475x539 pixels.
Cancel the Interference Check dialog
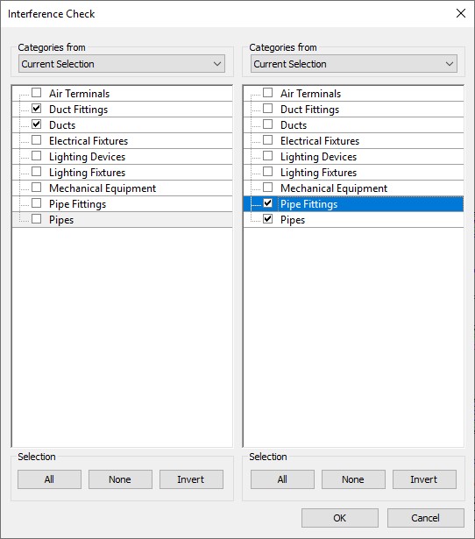click(x=426, y=518)
